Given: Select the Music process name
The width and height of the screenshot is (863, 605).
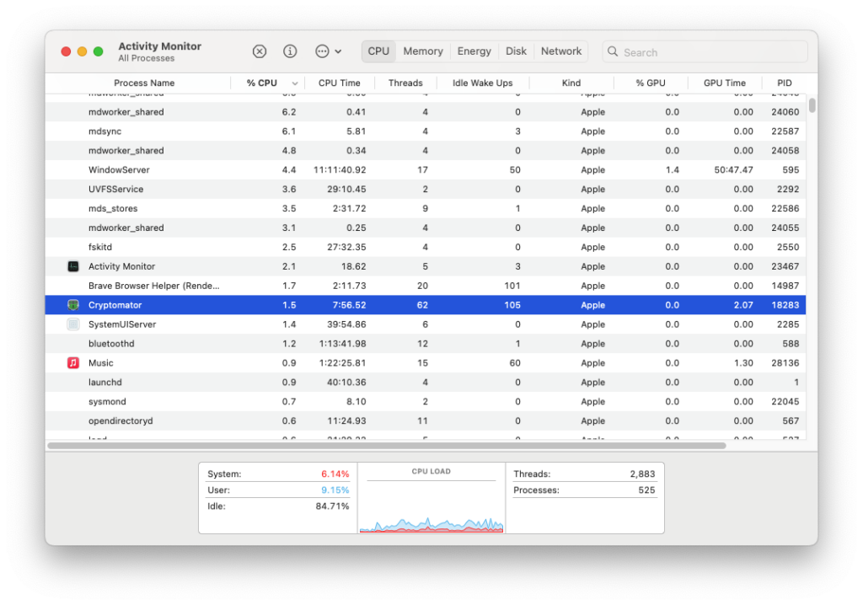Looking at the screenshot, I should point(101,363).
